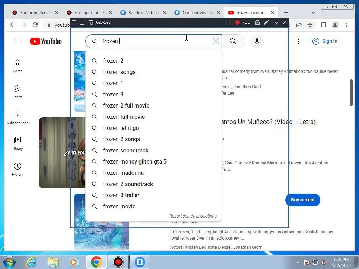Expand the tab search dropdown arrow
359x269 pixels.
pyautogui.click(x=313, y=13)
